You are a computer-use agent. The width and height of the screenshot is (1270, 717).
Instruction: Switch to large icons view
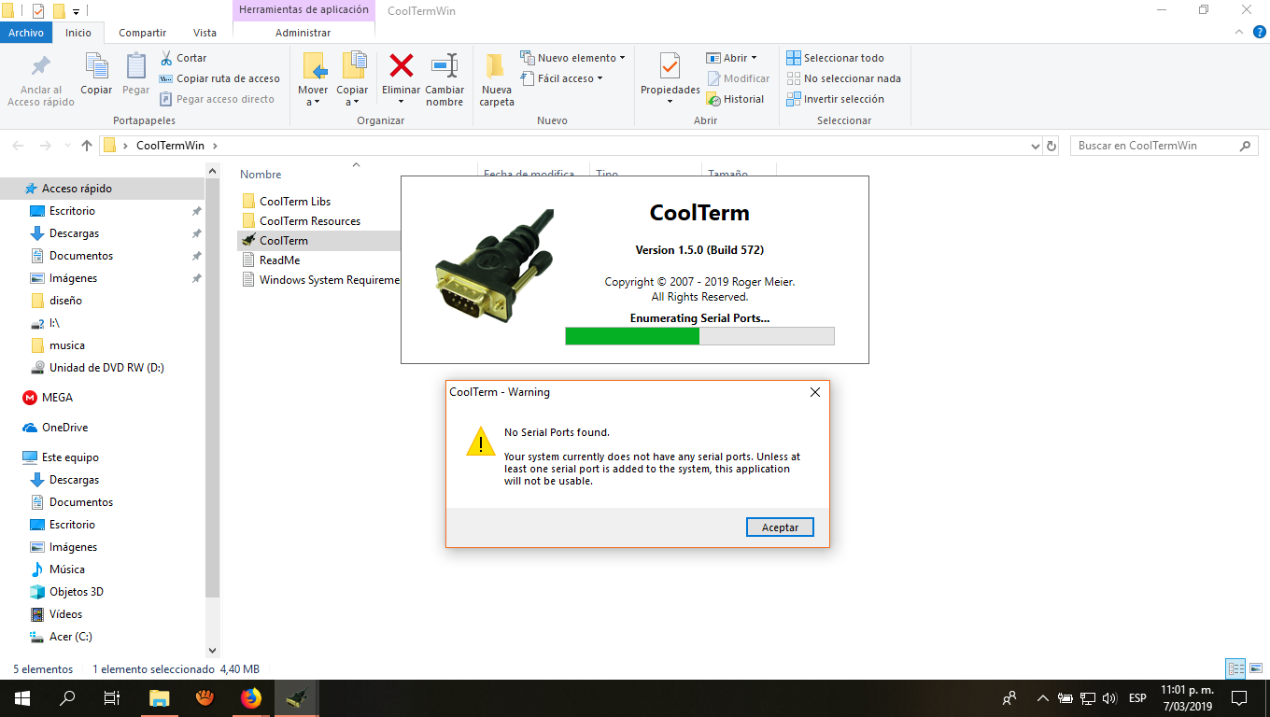click(x=1255, y=668)
